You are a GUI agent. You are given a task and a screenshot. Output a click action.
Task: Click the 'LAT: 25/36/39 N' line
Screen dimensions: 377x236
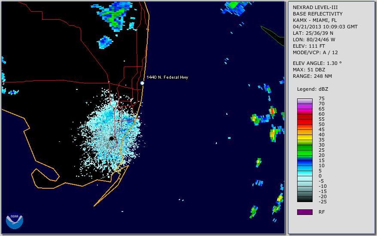[x=313, y=33]
